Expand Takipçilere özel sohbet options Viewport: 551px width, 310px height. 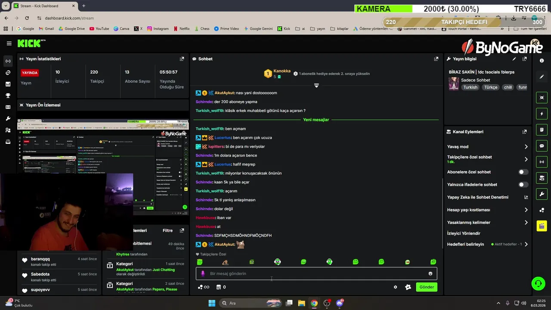[x=526, y=159]
